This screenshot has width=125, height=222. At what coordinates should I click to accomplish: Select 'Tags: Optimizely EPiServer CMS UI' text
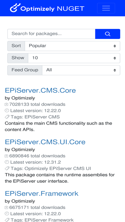(x=51, y=168)
